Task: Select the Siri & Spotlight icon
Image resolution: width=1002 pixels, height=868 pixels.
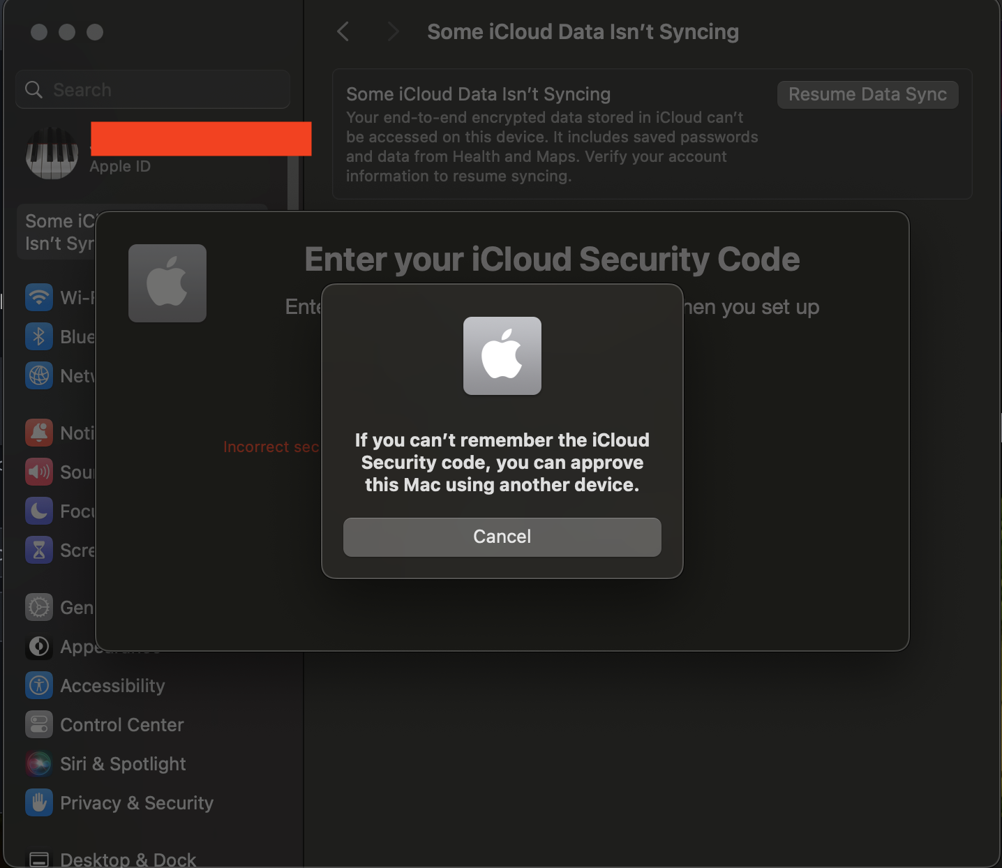Action: pyautogui.click(x=39, y=763)
